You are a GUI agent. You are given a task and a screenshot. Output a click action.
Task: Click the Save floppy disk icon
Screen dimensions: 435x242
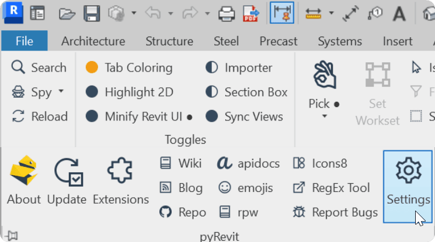pyautogui.click(x=92, y=13)
